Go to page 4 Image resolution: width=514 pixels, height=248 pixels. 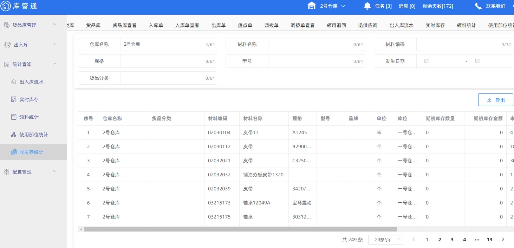464,240
